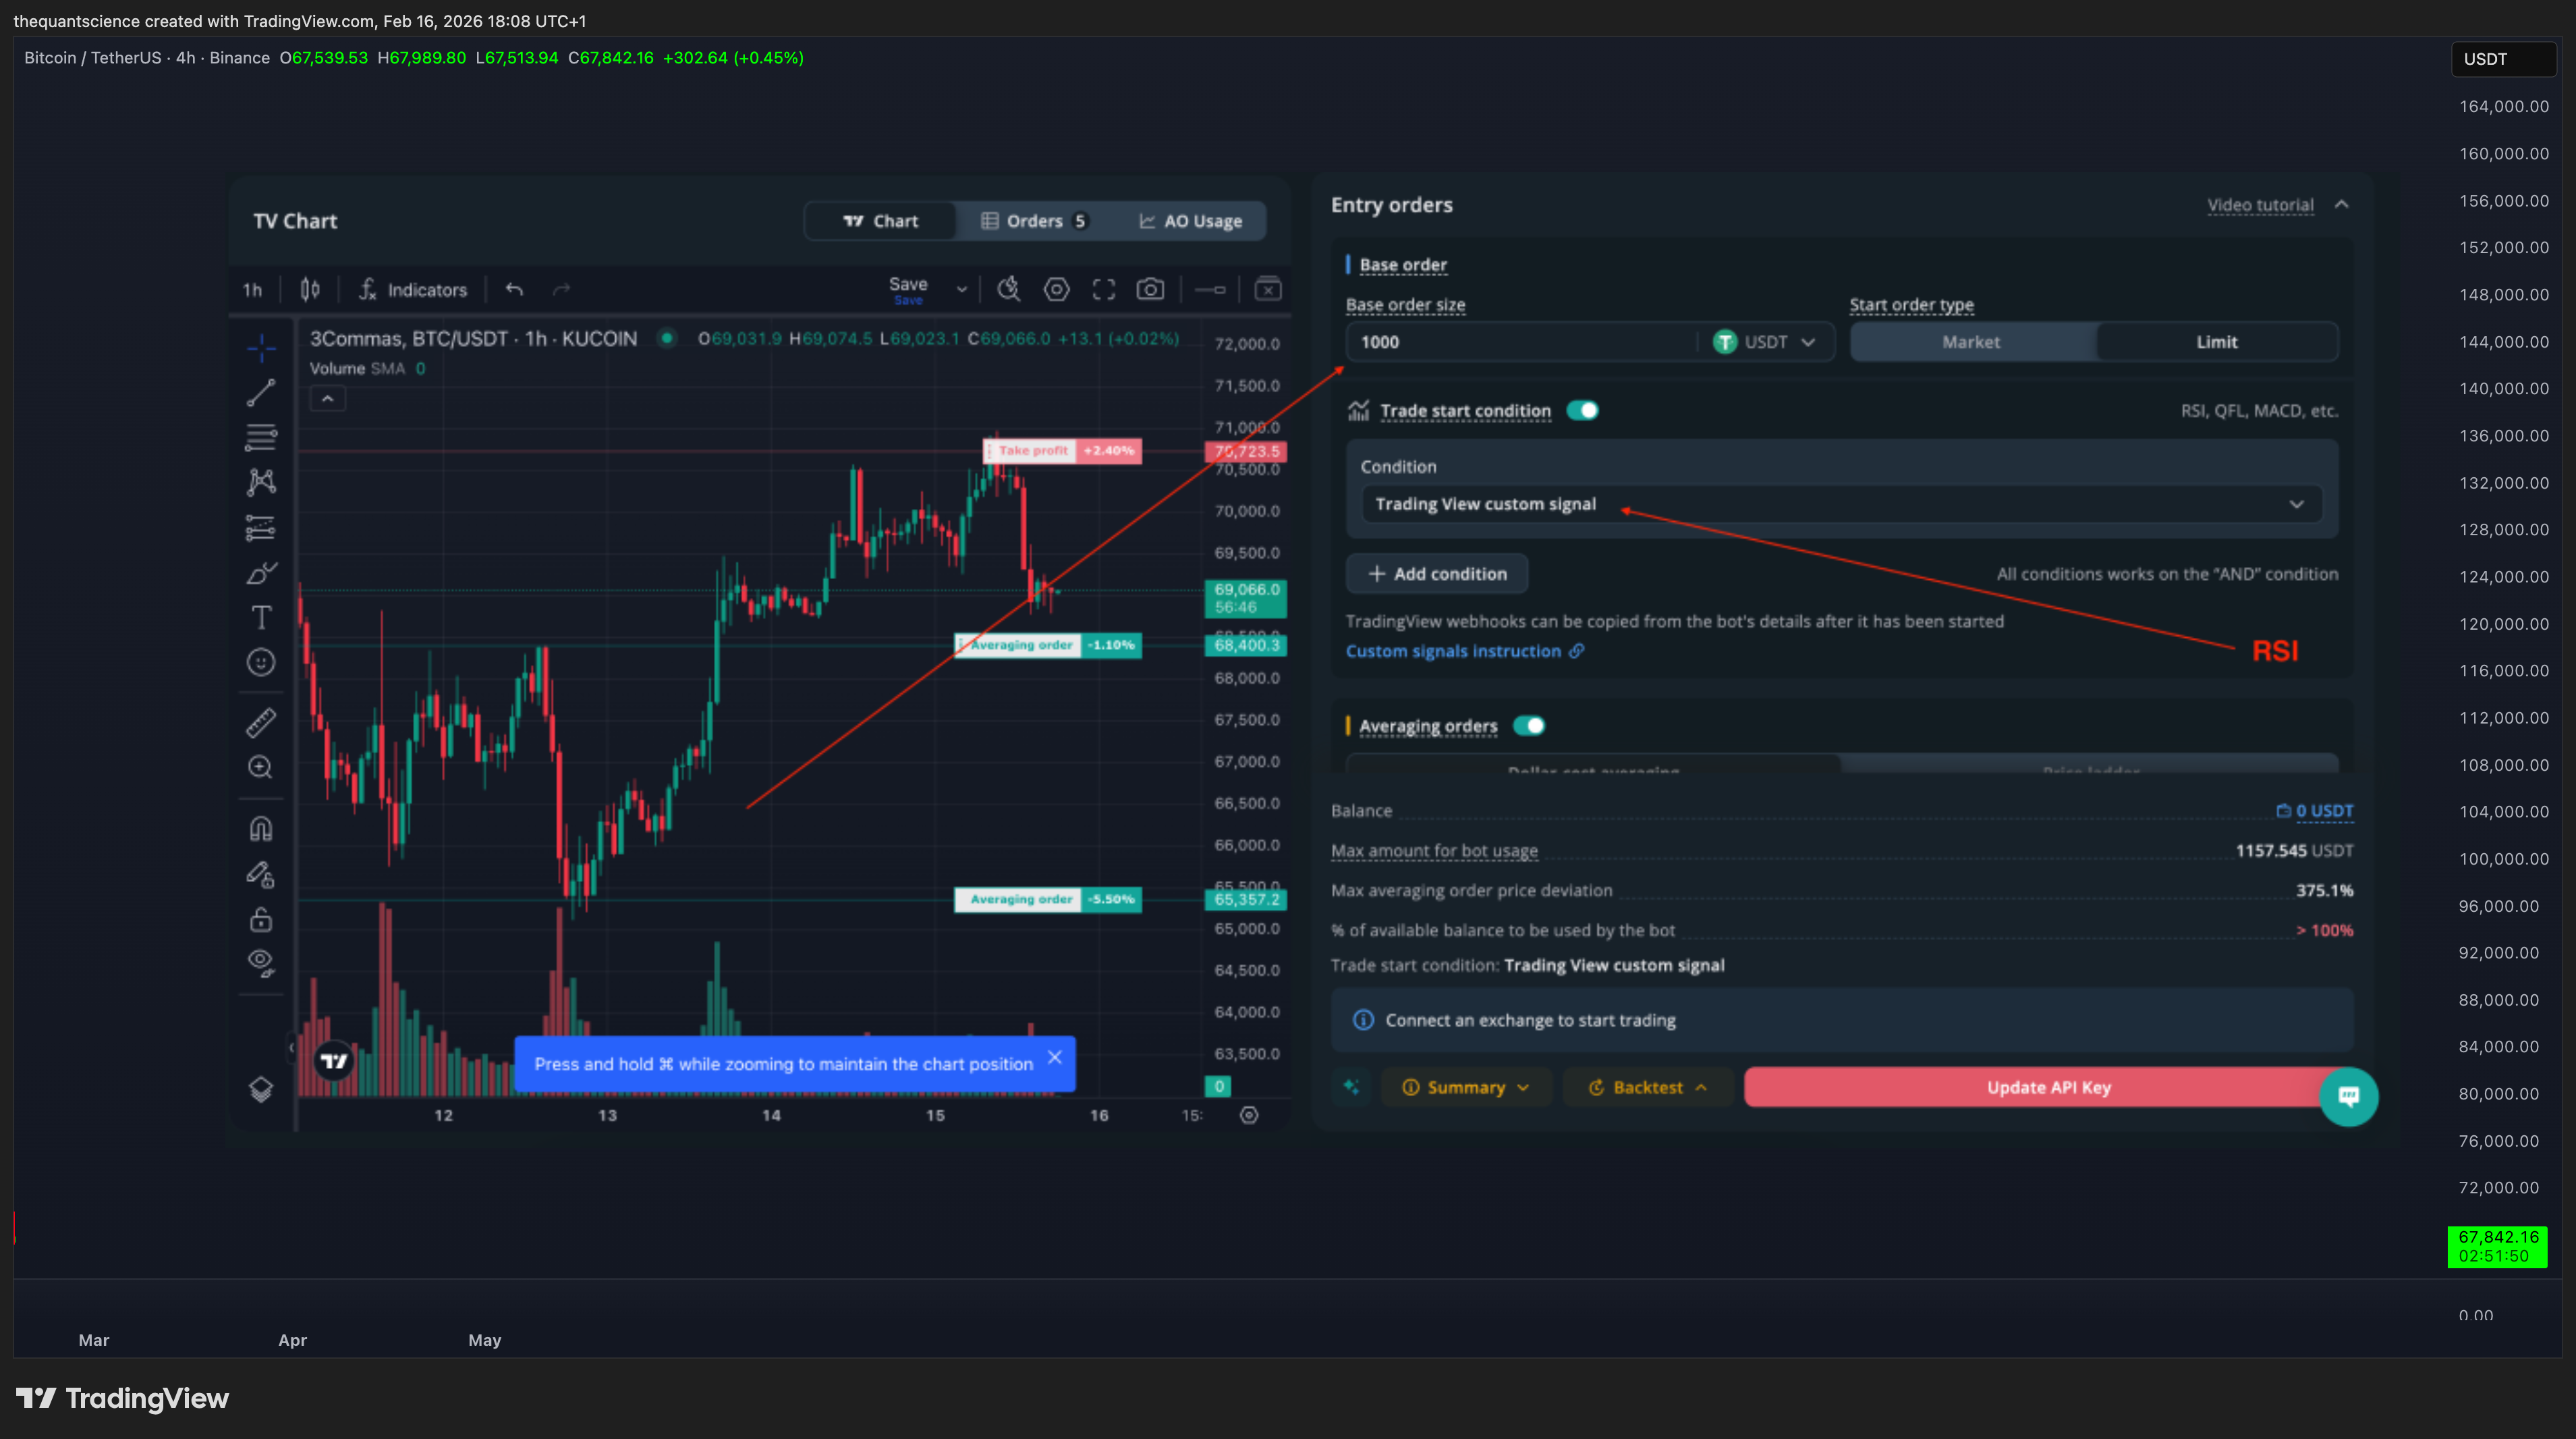Expand the Summary dropdown
This screenshot has width=2576, height=1439.
pyautogui.click(x=1465, y=1087)
